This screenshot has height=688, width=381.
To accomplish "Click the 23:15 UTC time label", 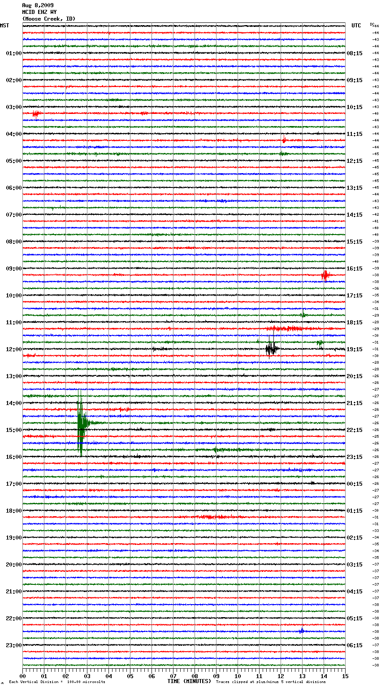I will pos(355,457).
